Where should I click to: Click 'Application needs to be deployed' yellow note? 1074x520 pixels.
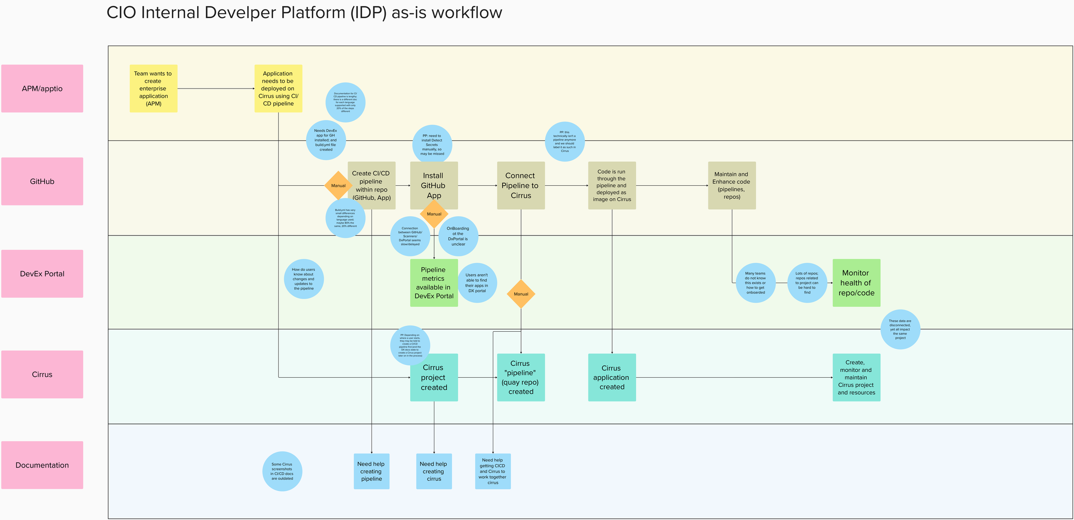[278, 89]
